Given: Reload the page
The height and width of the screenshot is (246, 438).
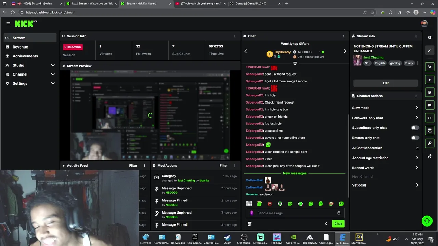Looking at the screenshot, I should click(x=13, y=12).
